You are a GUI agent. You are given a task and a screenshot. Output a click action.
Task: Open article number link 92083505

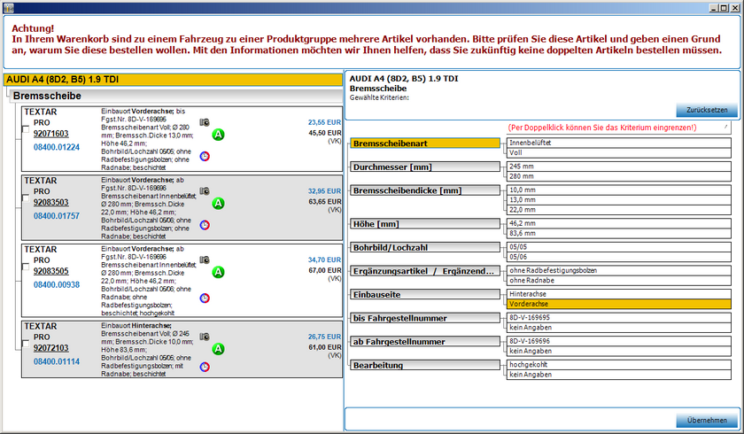click(50, 271)
